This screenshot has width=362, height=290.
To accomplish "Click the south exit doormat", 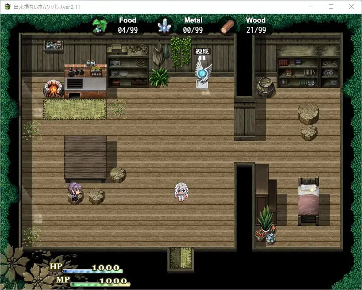I will 181,258.
